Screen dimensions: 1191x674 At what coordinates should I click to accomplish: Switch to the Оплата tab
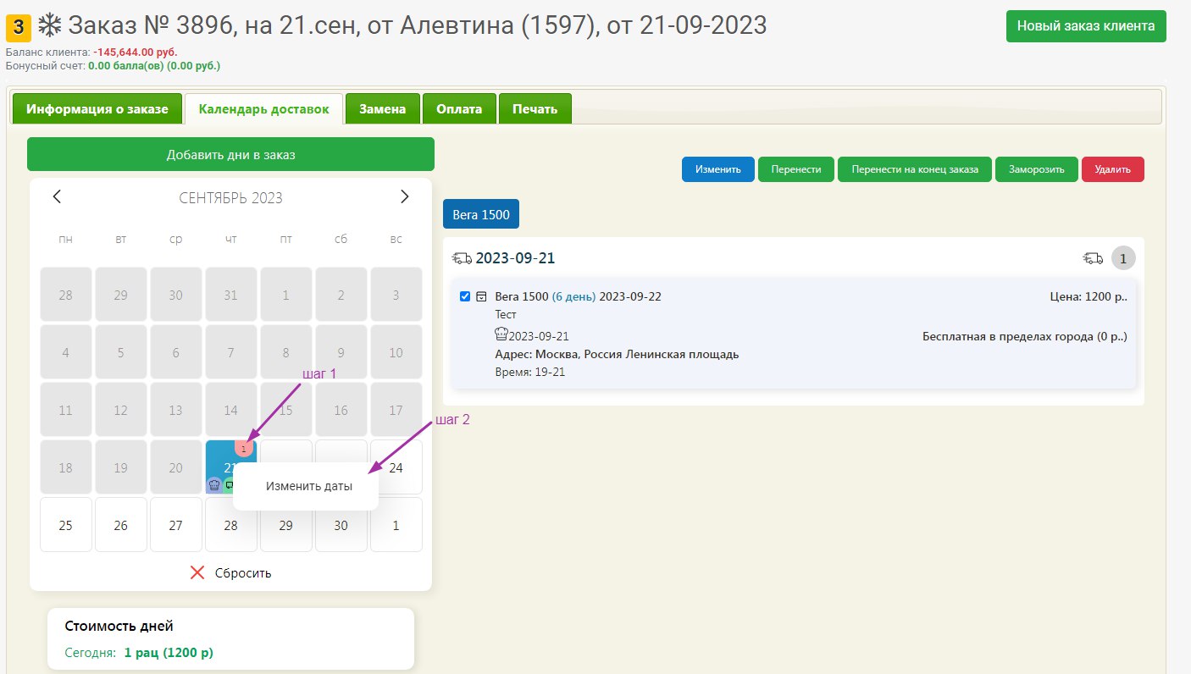[459, 109]
